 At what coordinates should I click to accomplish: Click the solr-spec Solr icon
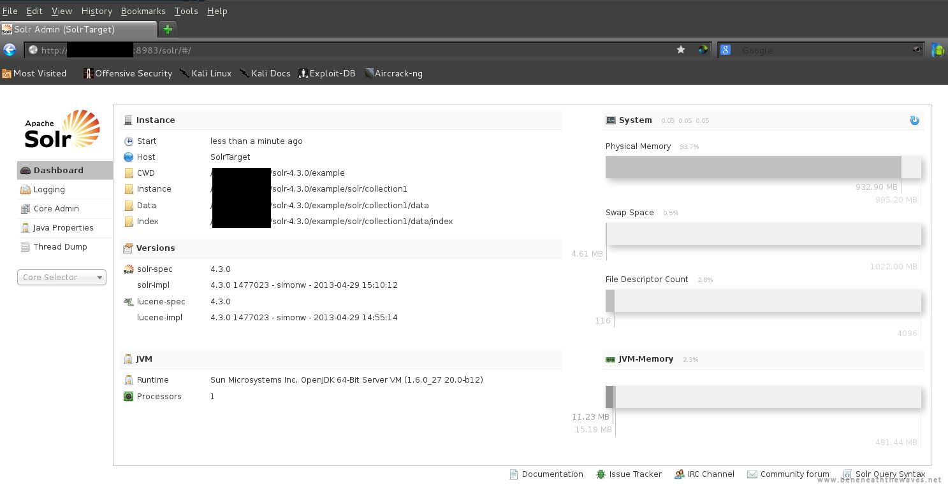(x=129, y=269)
